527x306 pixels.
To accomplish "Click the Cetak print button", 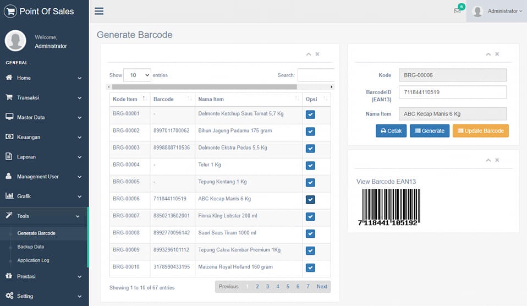I will pos(391,131).
